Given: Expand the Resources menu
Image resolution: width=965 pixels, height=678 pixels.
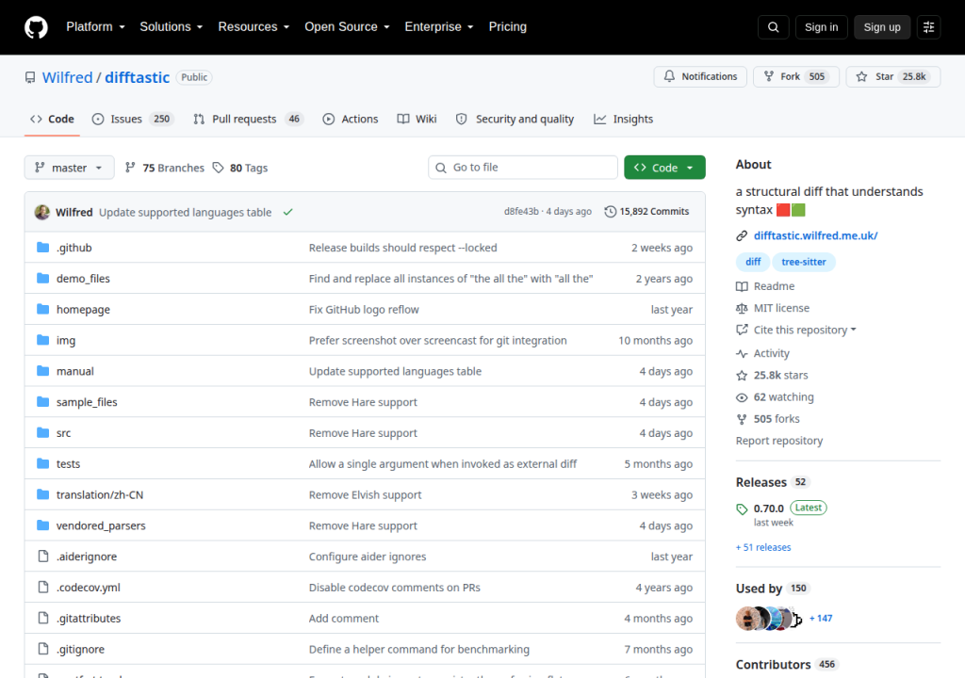Looking at the screenshot, I should [x=254, y=27].
